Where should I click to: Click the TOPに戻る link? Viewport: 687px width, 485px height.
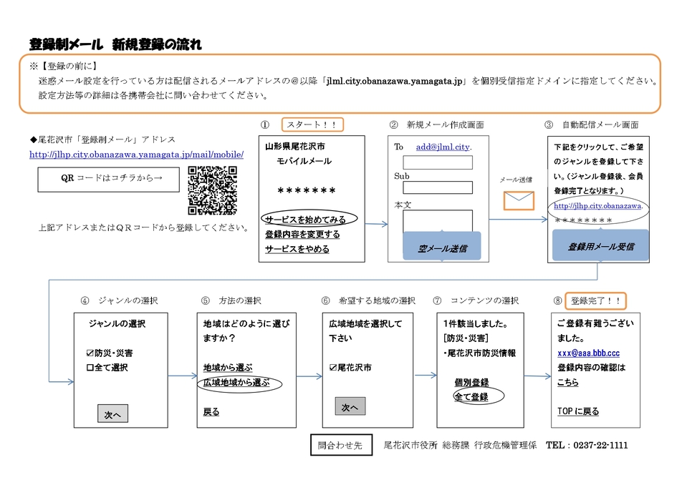tap(578, 411)
